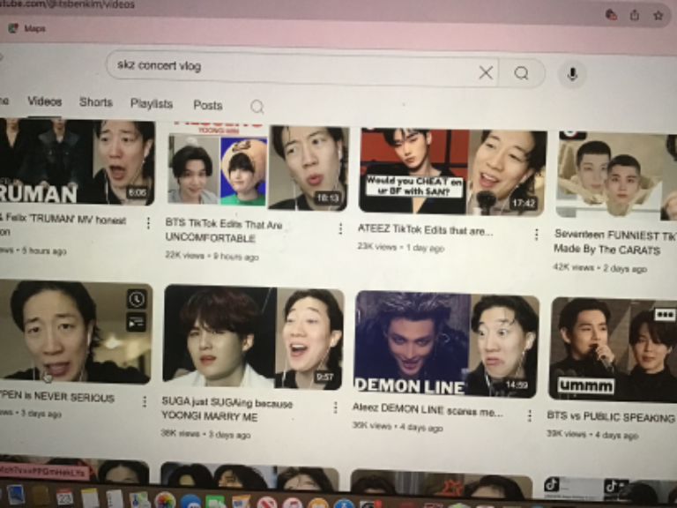
Task: Click Add to queue icon on the NEVER SERIOUS thumbnail
Action: pyautogui.click(x=136, y=322)
